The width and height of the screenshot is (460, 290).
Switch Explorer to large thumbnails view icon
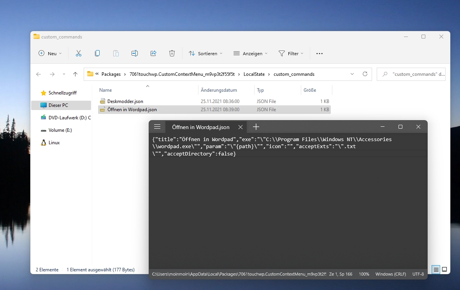tap(444, 269)
